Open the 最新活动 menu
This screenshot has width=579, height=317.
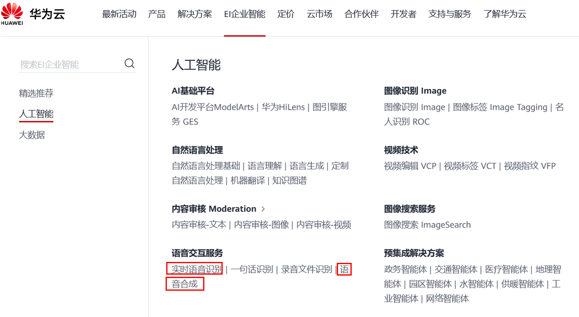(119, 14)
